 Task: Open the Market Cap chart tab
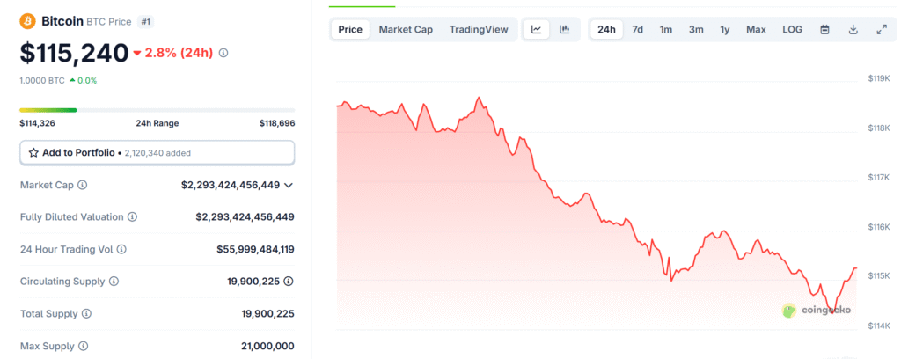[406, 29]
